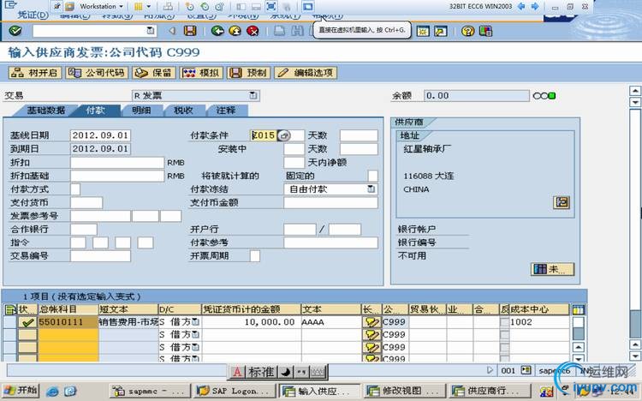The image size is (642, 401).
Task: Switch to the Basic data tab
Action: pyautogui.click(x=45, y=111)
